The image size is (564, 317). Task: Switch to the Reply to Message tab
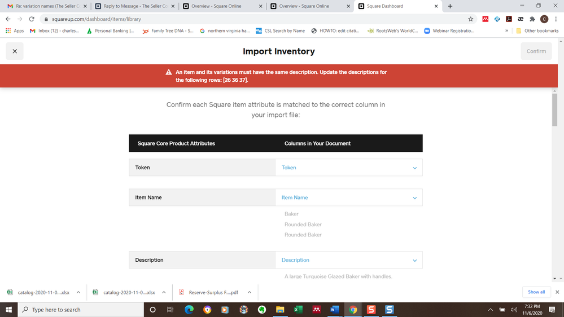135,6
